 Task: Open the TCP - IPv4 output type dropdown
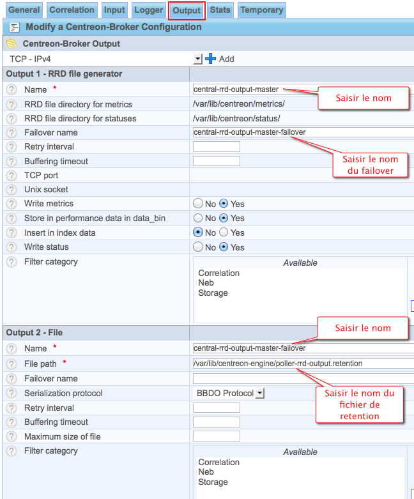(197, 59)
